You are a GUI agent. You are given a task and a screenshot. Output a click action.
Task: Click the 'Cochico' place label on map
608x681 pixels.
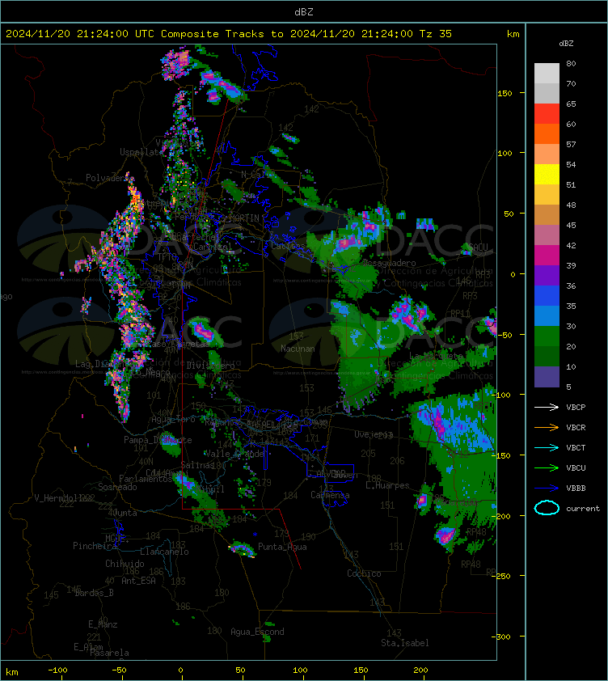tap(364, 573)
